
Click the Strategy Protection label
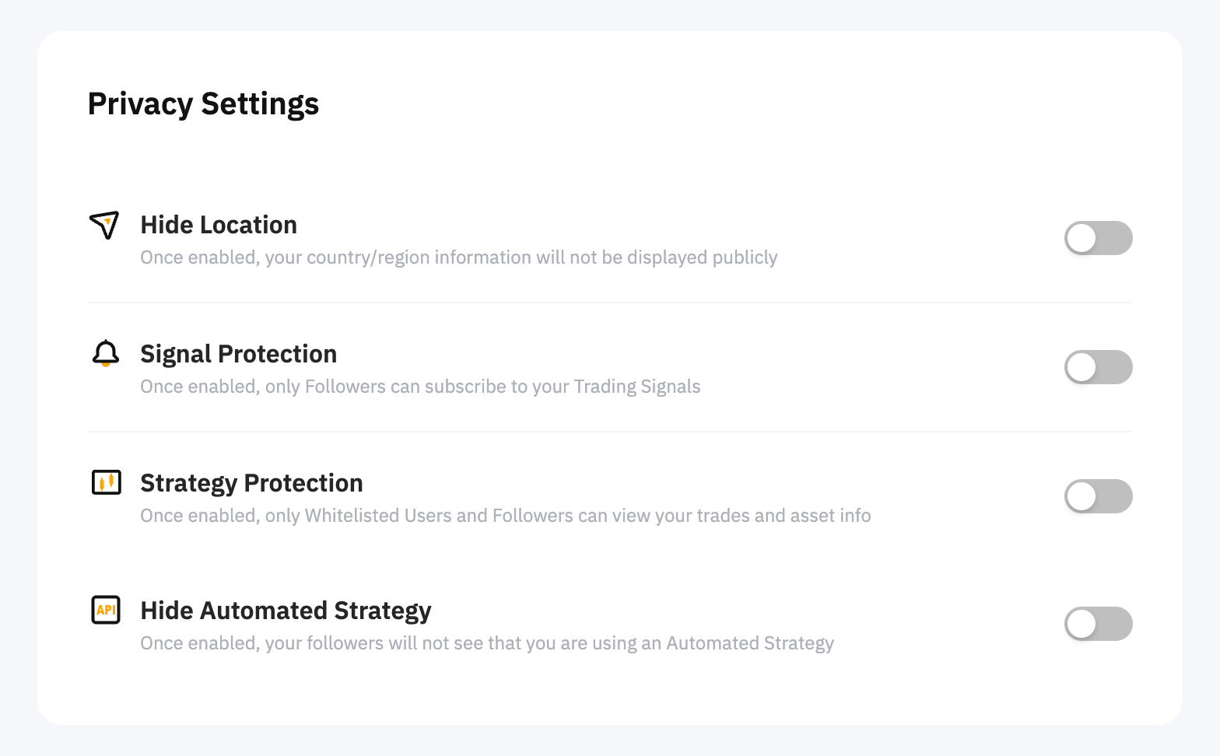[x=251, y=483]
